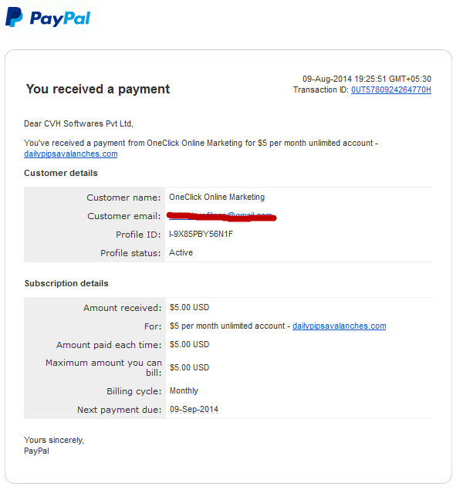This screenshot has height=490, width=463.
Task: Click the timestamp 09-Aug-2014 19:25:51
Action: 367,79
